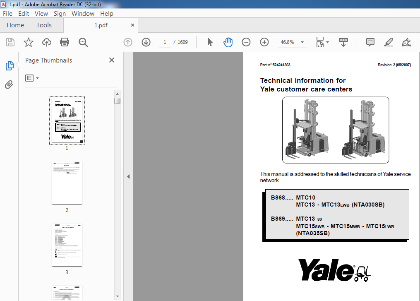
Task: Open the Help menu
Action: pos(107,13)
